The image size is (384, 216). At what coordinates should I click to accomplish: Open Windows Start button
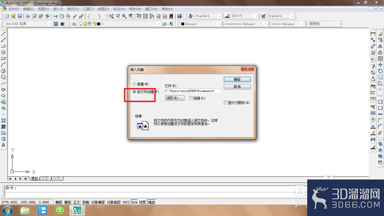[x=8, y=211]
